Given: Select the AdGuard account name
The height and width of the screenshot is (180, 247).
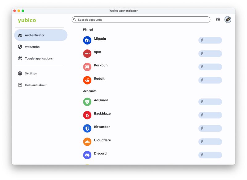Looking at the screenshot, I should 101,100.
